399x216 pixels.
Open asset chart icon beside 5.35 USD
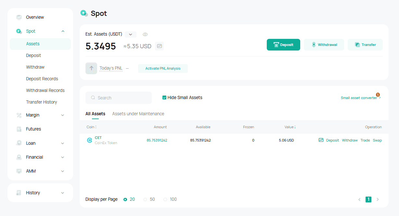[159, 46]
